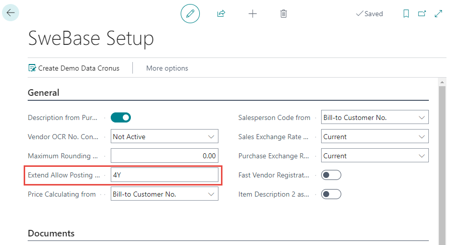
Task: Click the Maximum Rounding amount field
Action: pyautogui.click(x=165, y=156)
